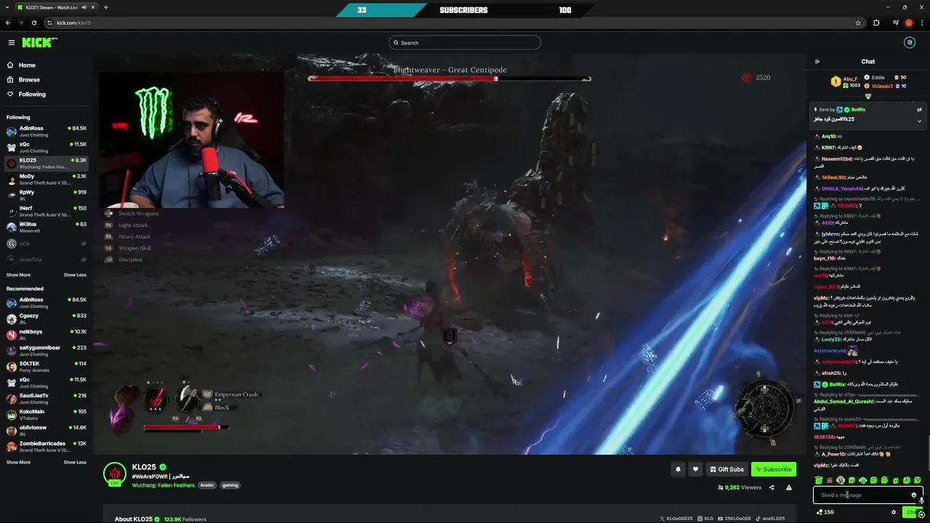Insert the last quick emote in chat
The height and width of the screenshot is (523, 930).
[x=918, y=480]
